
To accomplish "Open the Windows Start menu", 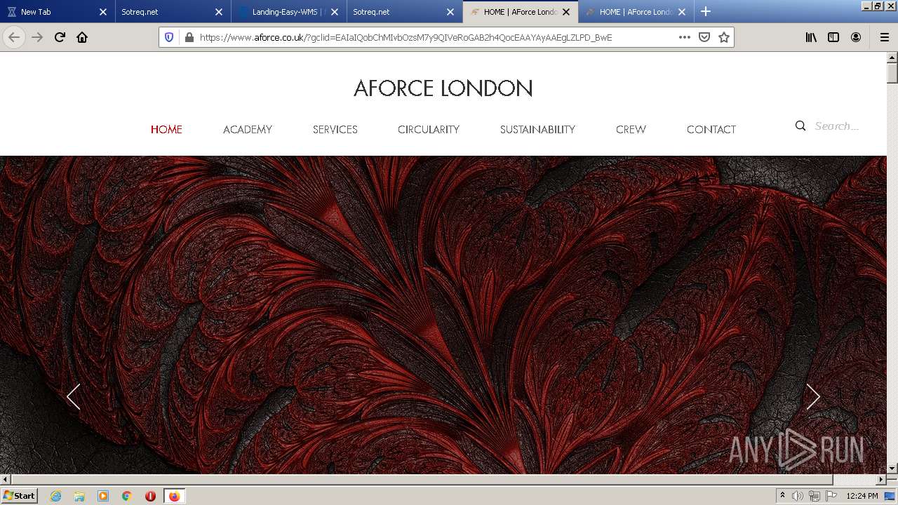I will [x=19, y=496].
